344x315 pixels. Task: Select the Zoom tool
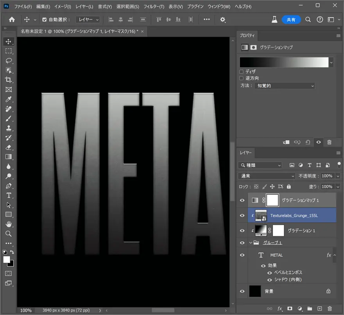8,234
